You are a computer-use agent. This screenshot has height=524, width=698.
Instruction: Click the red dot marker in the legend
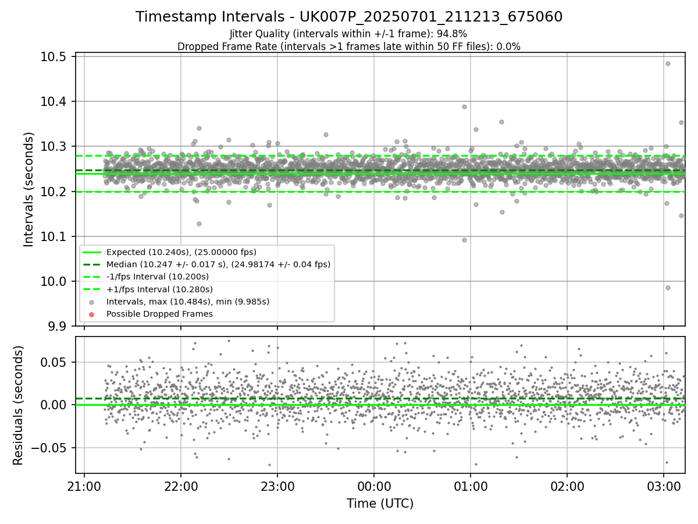pos(92,314)
